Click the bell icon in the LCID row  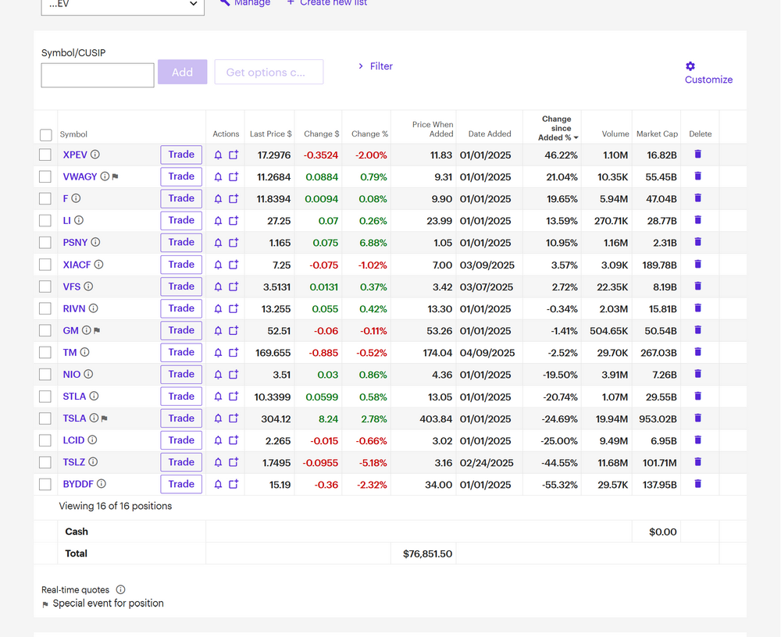click(218, 440)
